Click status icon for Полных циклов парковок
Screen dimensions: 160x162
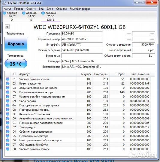click(8, 123)
